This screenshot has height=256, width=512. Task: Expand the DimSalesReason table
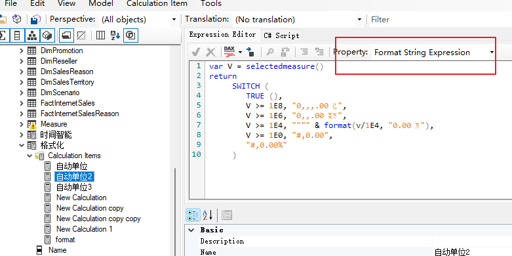[x=22, y=72]
